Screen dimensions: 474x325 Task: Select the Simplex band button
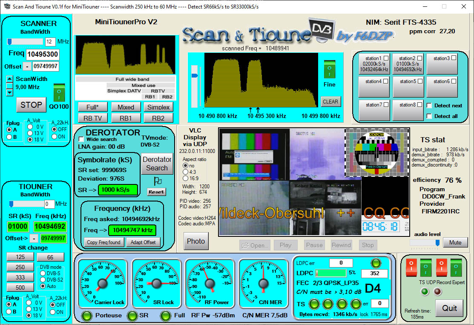point(158,107)
